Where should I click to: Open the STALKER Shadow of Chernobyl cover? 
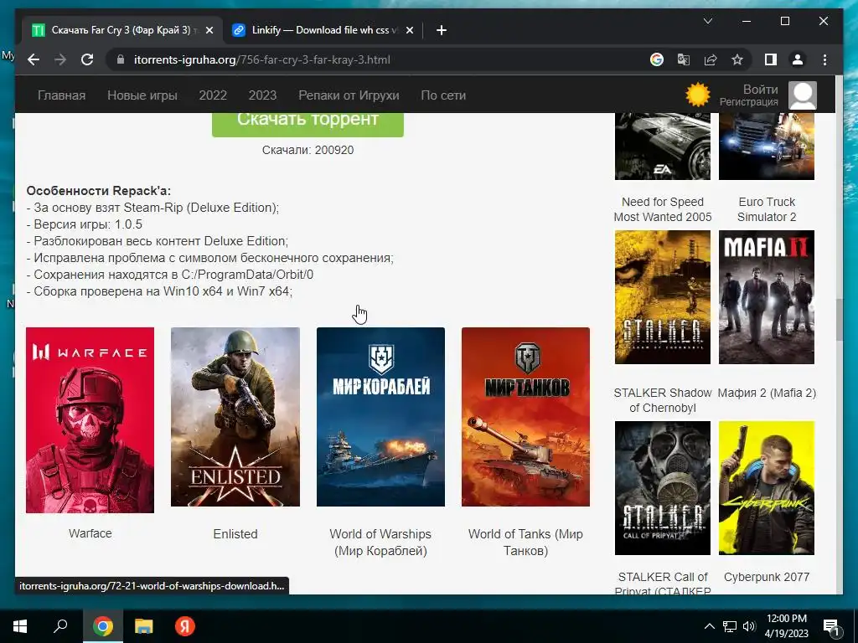point(663,297)
